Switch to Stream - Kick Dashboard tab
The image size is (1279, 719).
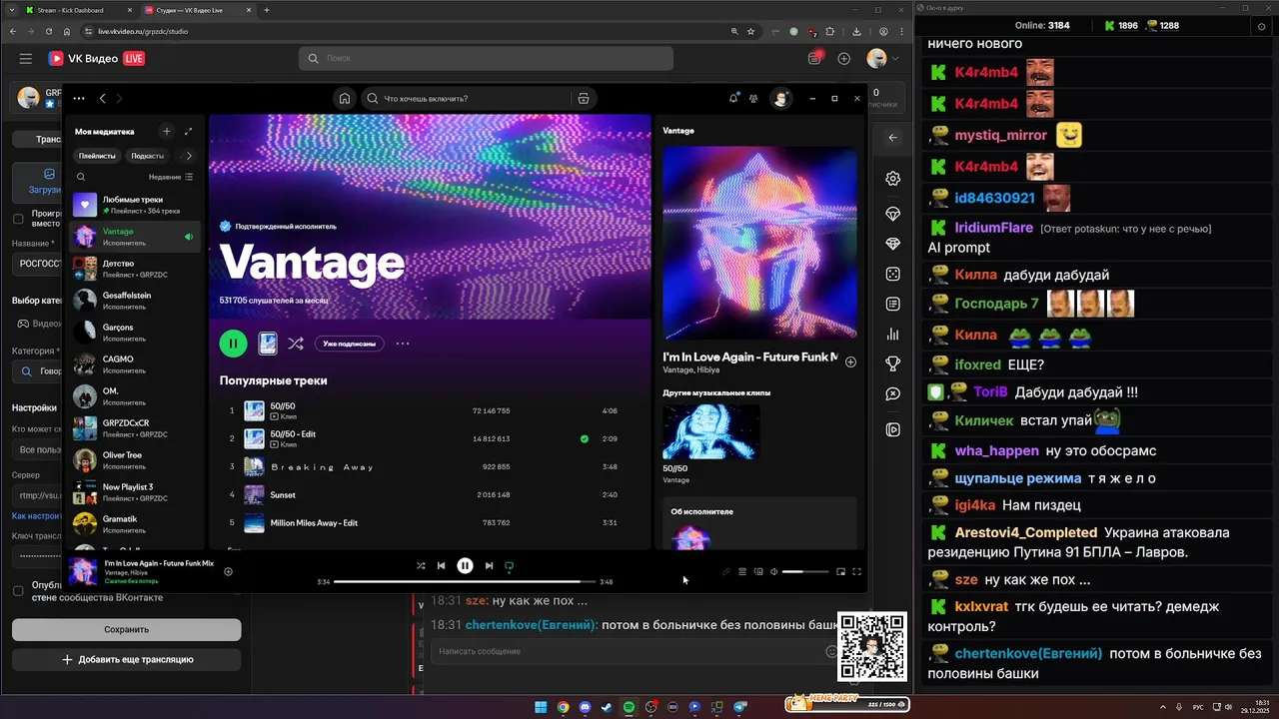(x=77, y=10)
